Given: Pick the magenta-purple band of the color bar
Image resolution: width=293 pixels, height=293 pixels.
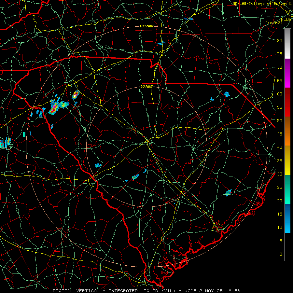Looking at the screenshot, I should click(287, 73).
